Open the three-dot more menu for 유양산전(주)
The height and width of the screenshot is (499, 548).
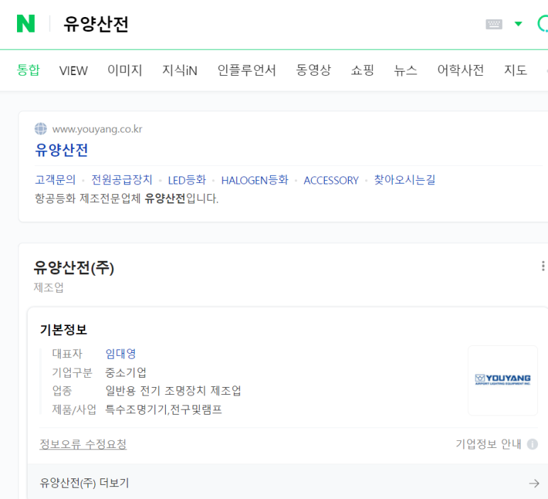[543, 266]
